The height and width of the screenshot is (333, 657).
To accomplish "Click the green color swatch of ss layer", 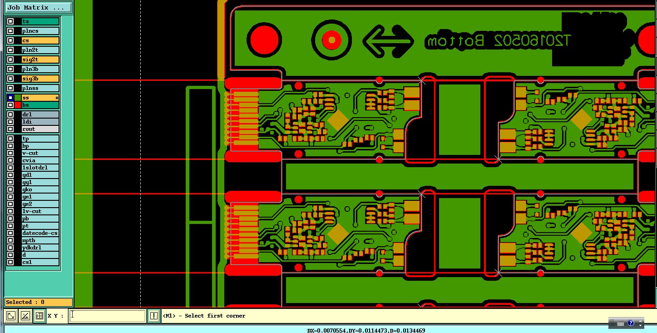I will pyautogui.click(x=18, y=98).
